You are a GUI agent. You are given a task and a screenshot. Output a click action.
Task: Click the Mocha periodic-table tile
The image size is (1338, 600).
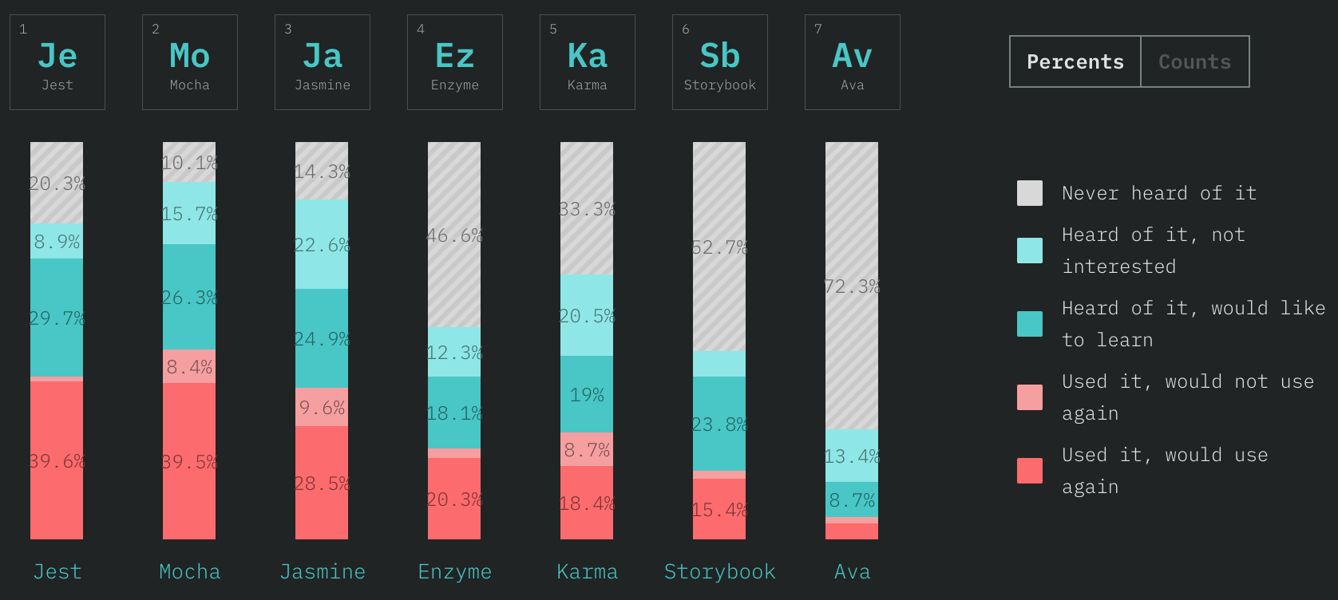[x=190, y=62]
